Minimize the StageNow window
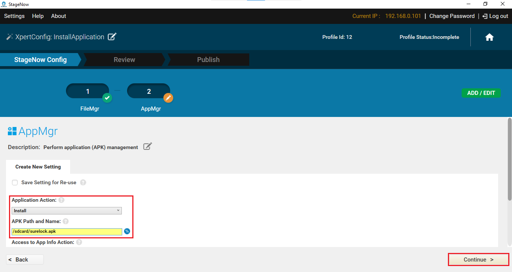This screenshot has height=272, width=512. pos(469,4)
